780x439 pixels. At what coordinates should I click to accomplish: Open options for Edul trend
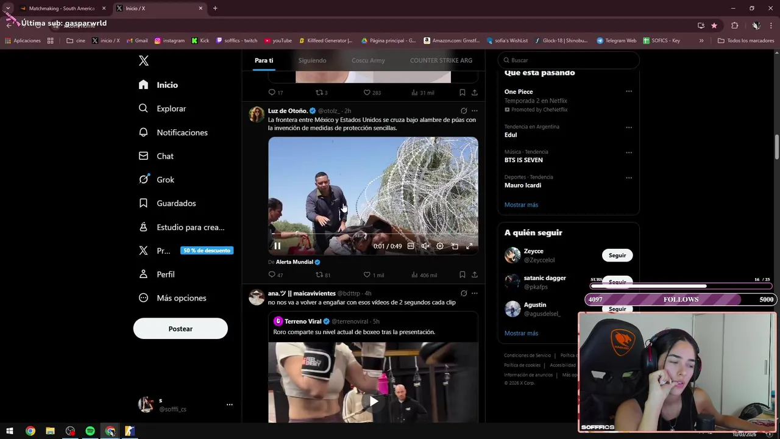[629, 127]
